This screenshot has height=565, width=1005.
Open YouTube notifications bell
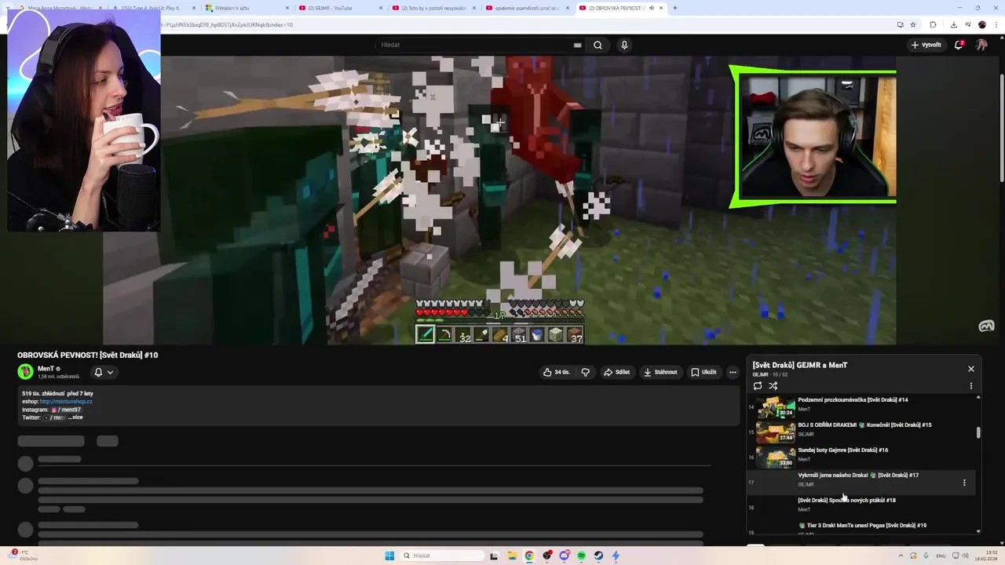(x=959, y=45)
